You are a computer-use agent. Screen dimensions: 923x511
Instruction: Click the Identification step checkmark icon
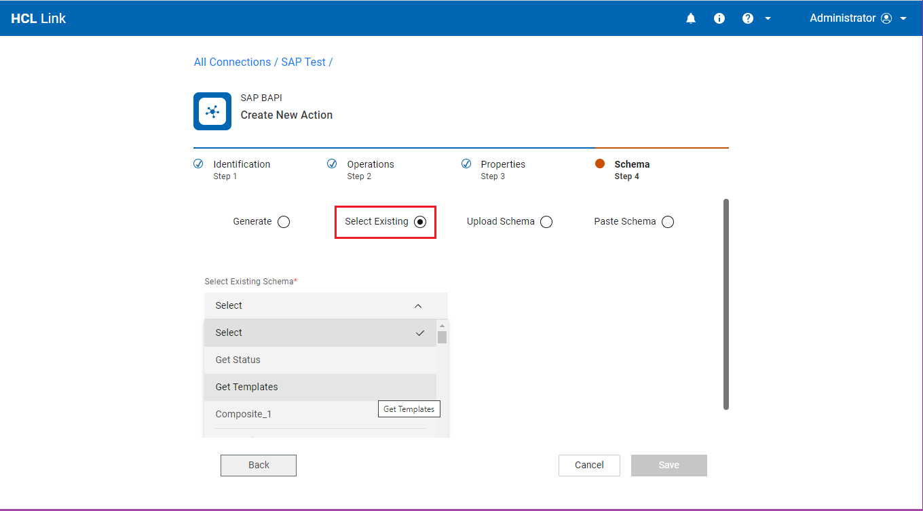click(198, 164)
